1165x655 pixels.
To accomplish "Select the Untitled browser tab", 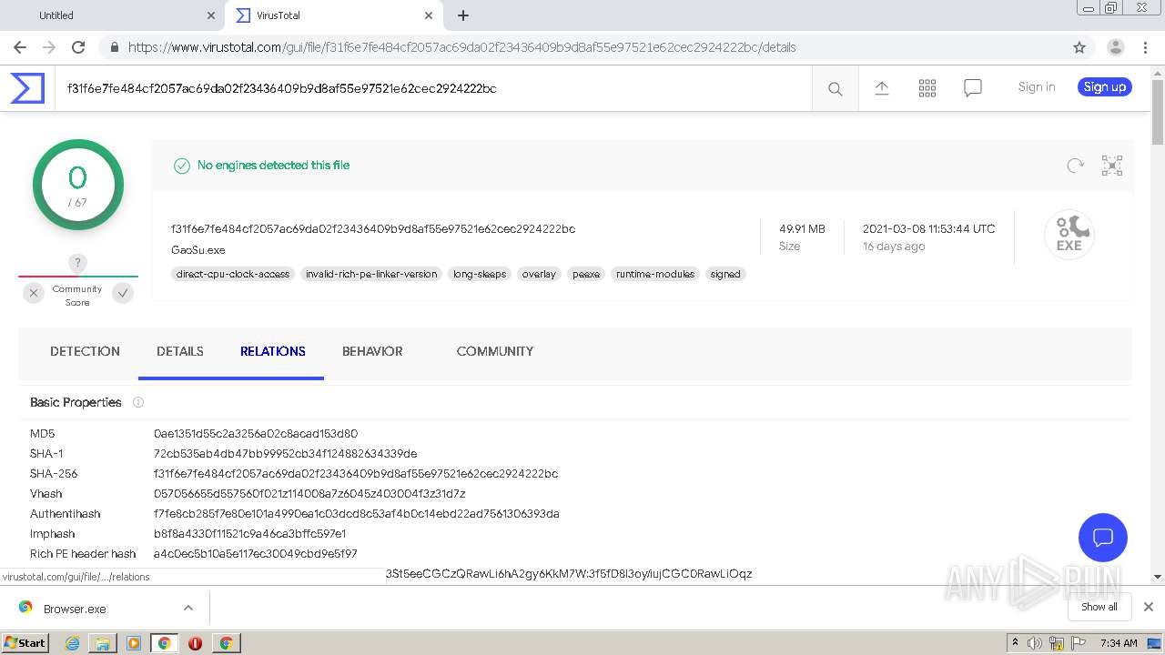I will [x=112, y=15].
